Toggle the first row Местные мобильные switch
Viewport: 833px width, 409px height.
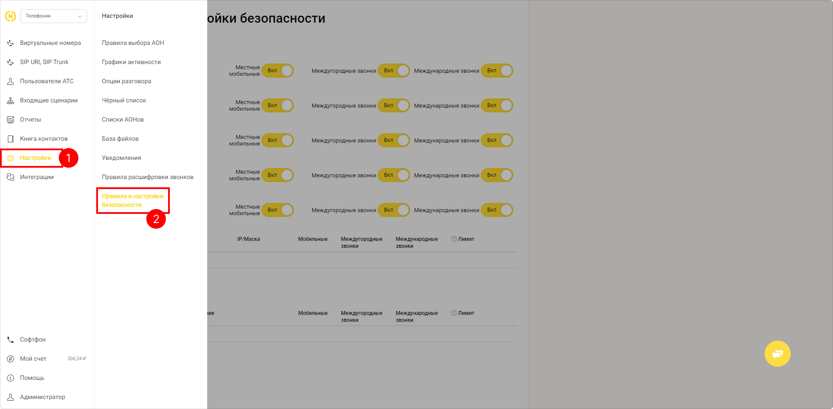[x=278, y=71]
